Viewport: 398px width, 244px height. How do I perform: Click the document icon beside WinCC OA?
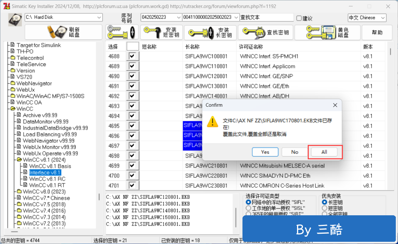13,102
